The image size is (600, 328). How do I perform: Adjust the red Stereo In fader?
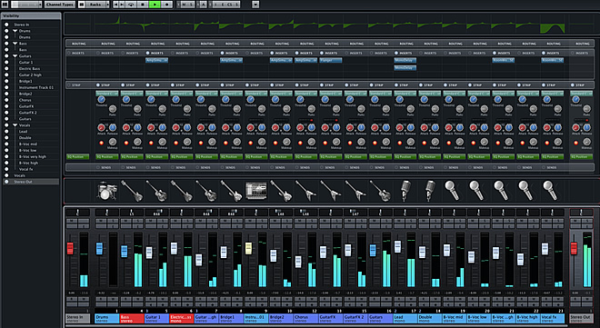tap(70, 248)
